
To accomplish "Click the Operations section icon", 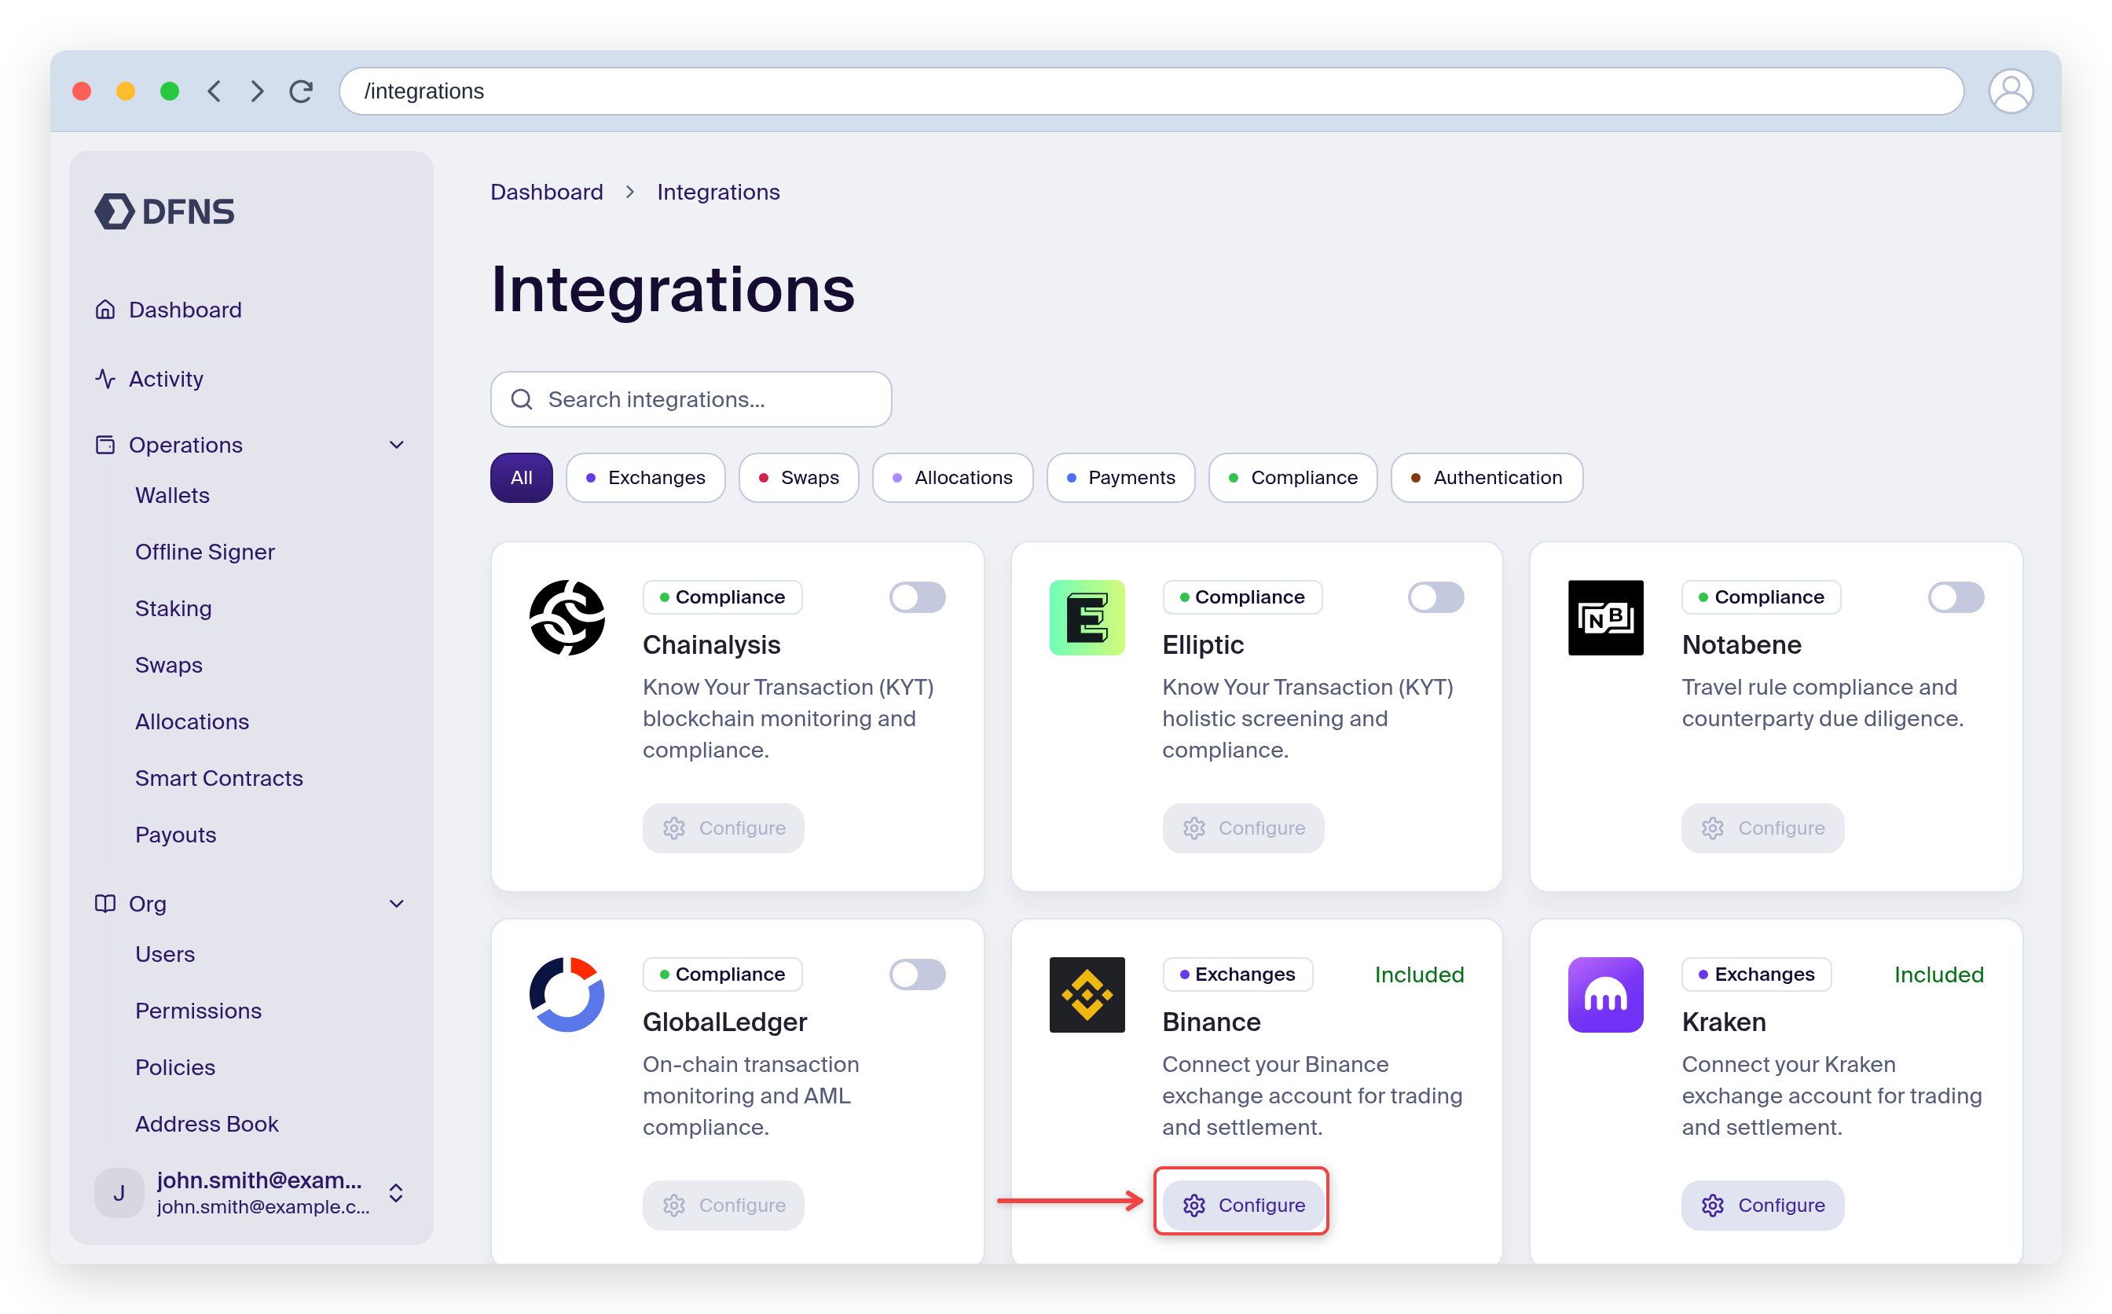I will (105, 445).
